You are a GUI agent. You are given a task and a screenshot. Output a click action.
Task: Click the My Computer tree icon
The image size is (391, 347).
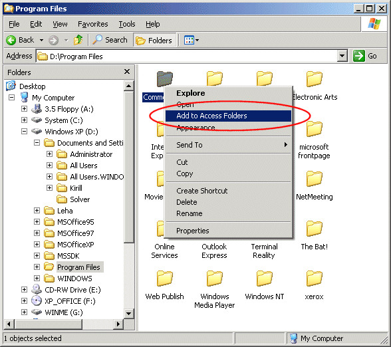24,97
